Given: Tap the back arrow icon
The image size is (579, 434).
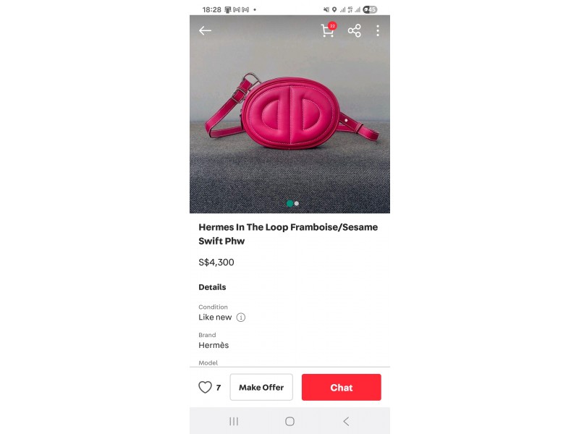Looking at the screenshot, I should 205,30.
